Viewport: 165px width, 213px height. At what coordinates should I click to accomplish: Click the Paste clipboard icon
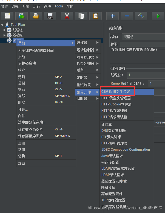[x=96, y=16]
